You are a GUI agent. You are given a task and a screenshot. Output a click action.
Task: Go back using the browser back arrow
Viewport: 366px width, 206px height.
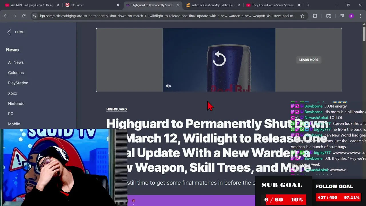6,16
